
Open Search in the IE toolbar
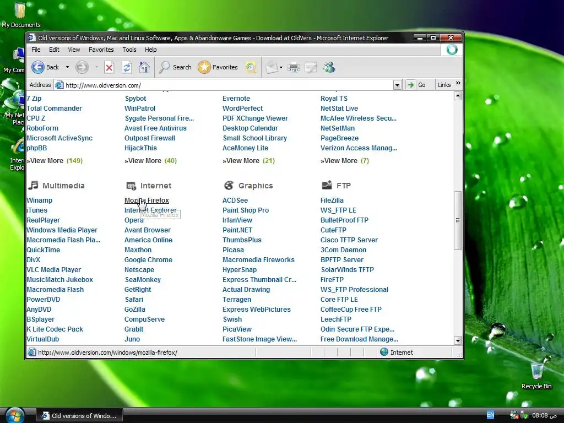pyautogui.click(x=175, y=67)
